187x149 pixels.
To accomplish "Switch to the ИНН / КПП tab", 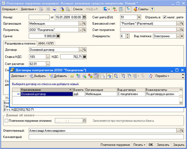I will [x=46, y=44].
